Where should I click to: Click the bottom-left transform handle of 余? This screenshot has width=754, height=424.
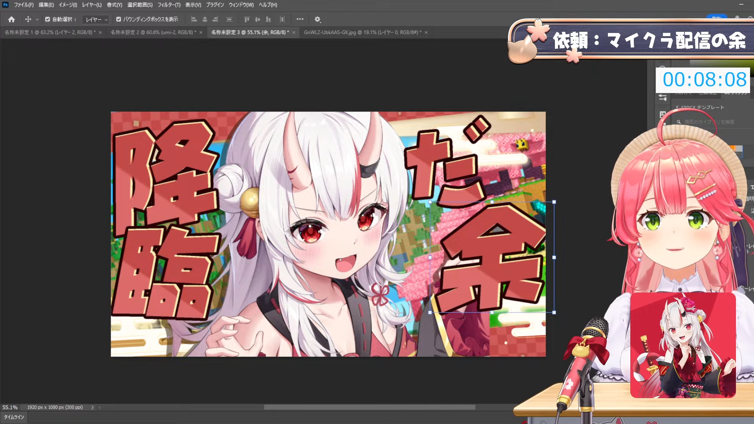pyautogui.click(x=430, y=313)
